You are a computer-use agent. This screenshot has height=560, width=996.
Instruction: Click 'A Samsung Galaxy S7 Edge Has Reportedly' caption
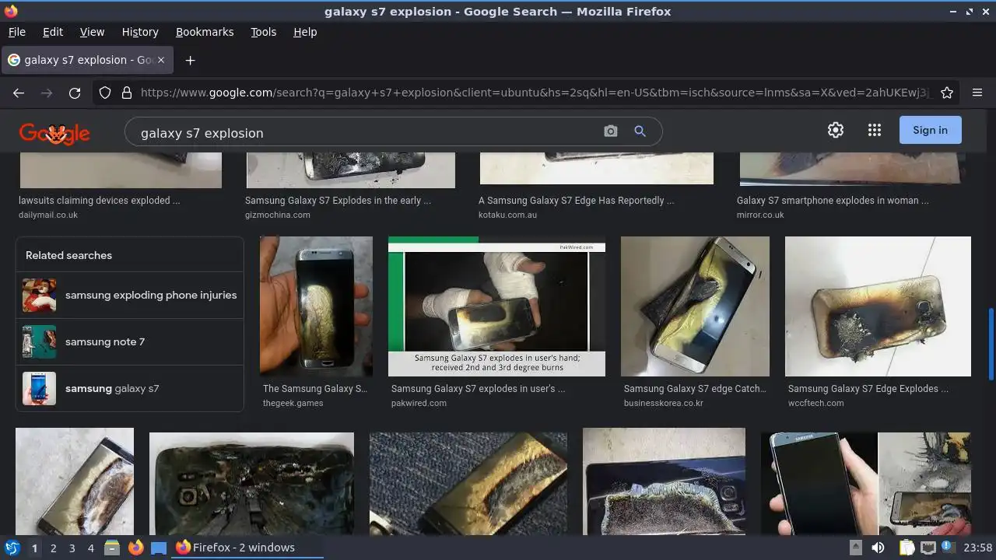(576, 200)
